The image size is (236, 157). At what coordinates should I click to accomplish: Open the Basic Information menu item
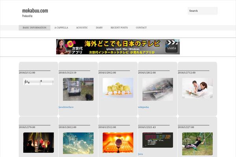click(35, 27)
